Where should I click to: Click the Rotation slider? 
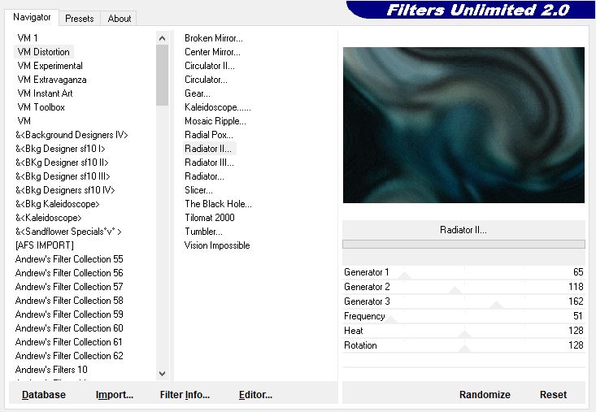pos(463,345)
